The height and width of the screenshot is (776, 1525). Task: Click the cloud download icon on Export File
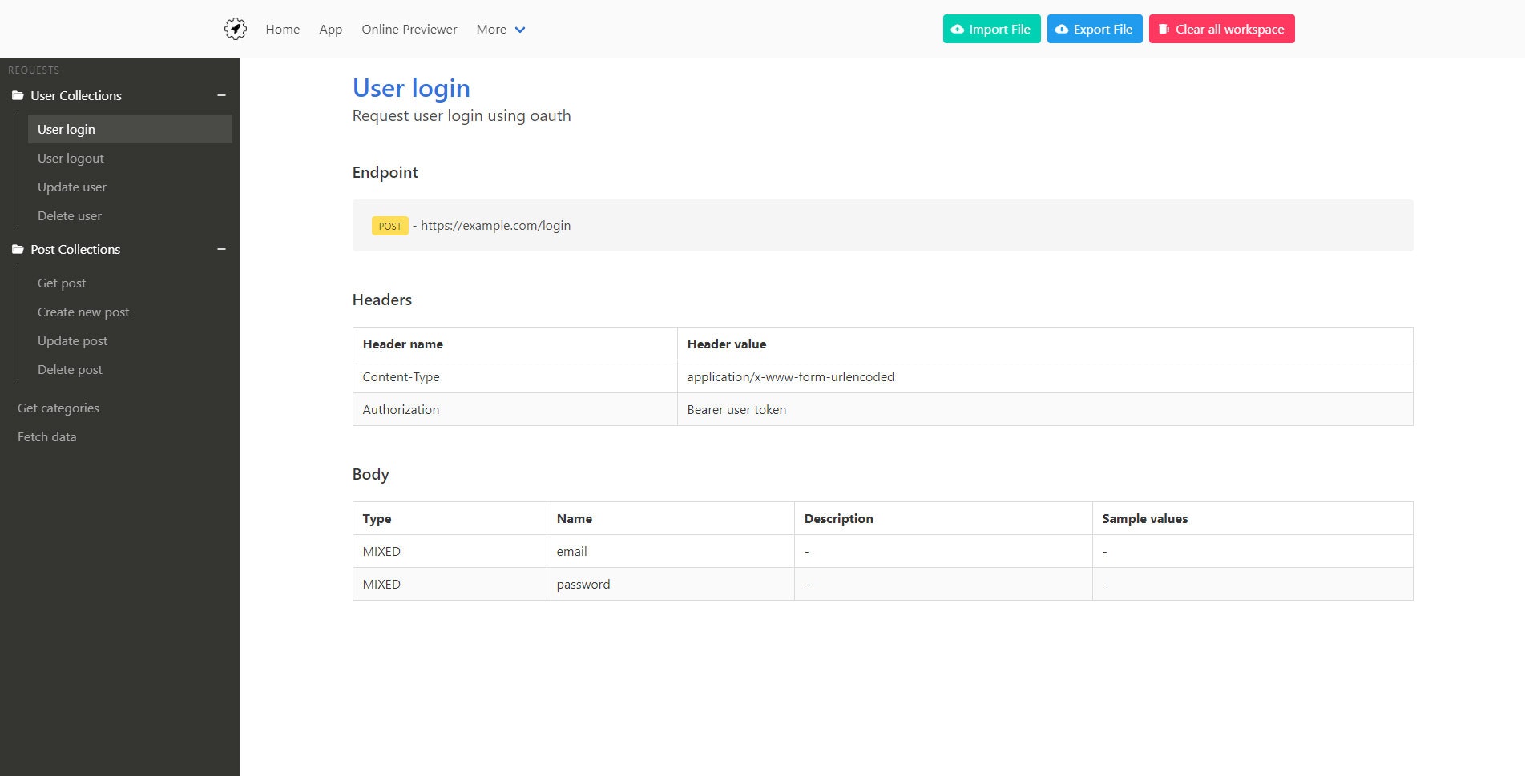click(x=1061, y=29)
